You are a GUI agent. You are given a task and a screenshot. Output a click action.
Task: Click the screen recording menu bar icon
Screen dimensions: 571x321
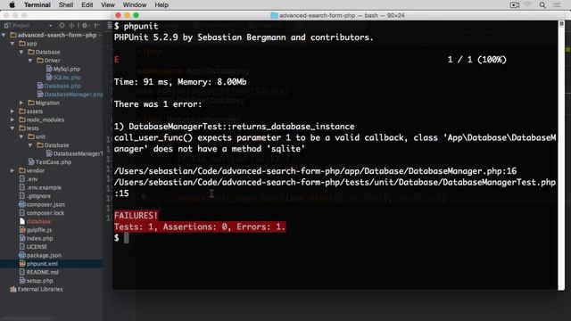515,4
